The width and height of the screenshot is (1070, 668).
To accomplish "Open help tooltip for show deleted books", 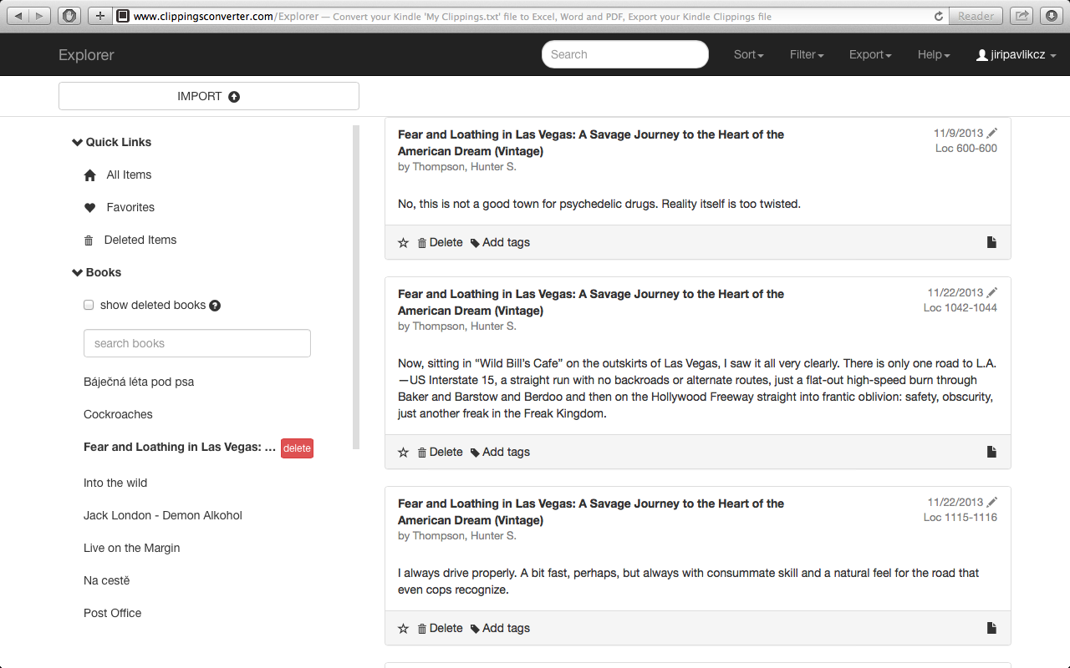I will pos(215,306).
